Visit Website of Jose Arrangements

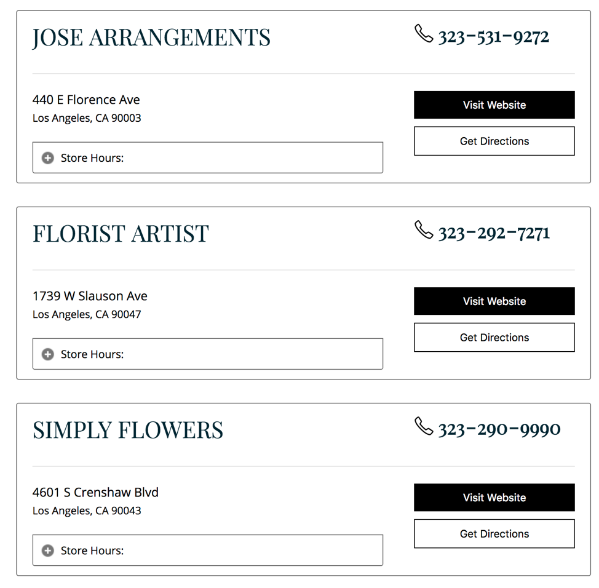pos(494,105)
